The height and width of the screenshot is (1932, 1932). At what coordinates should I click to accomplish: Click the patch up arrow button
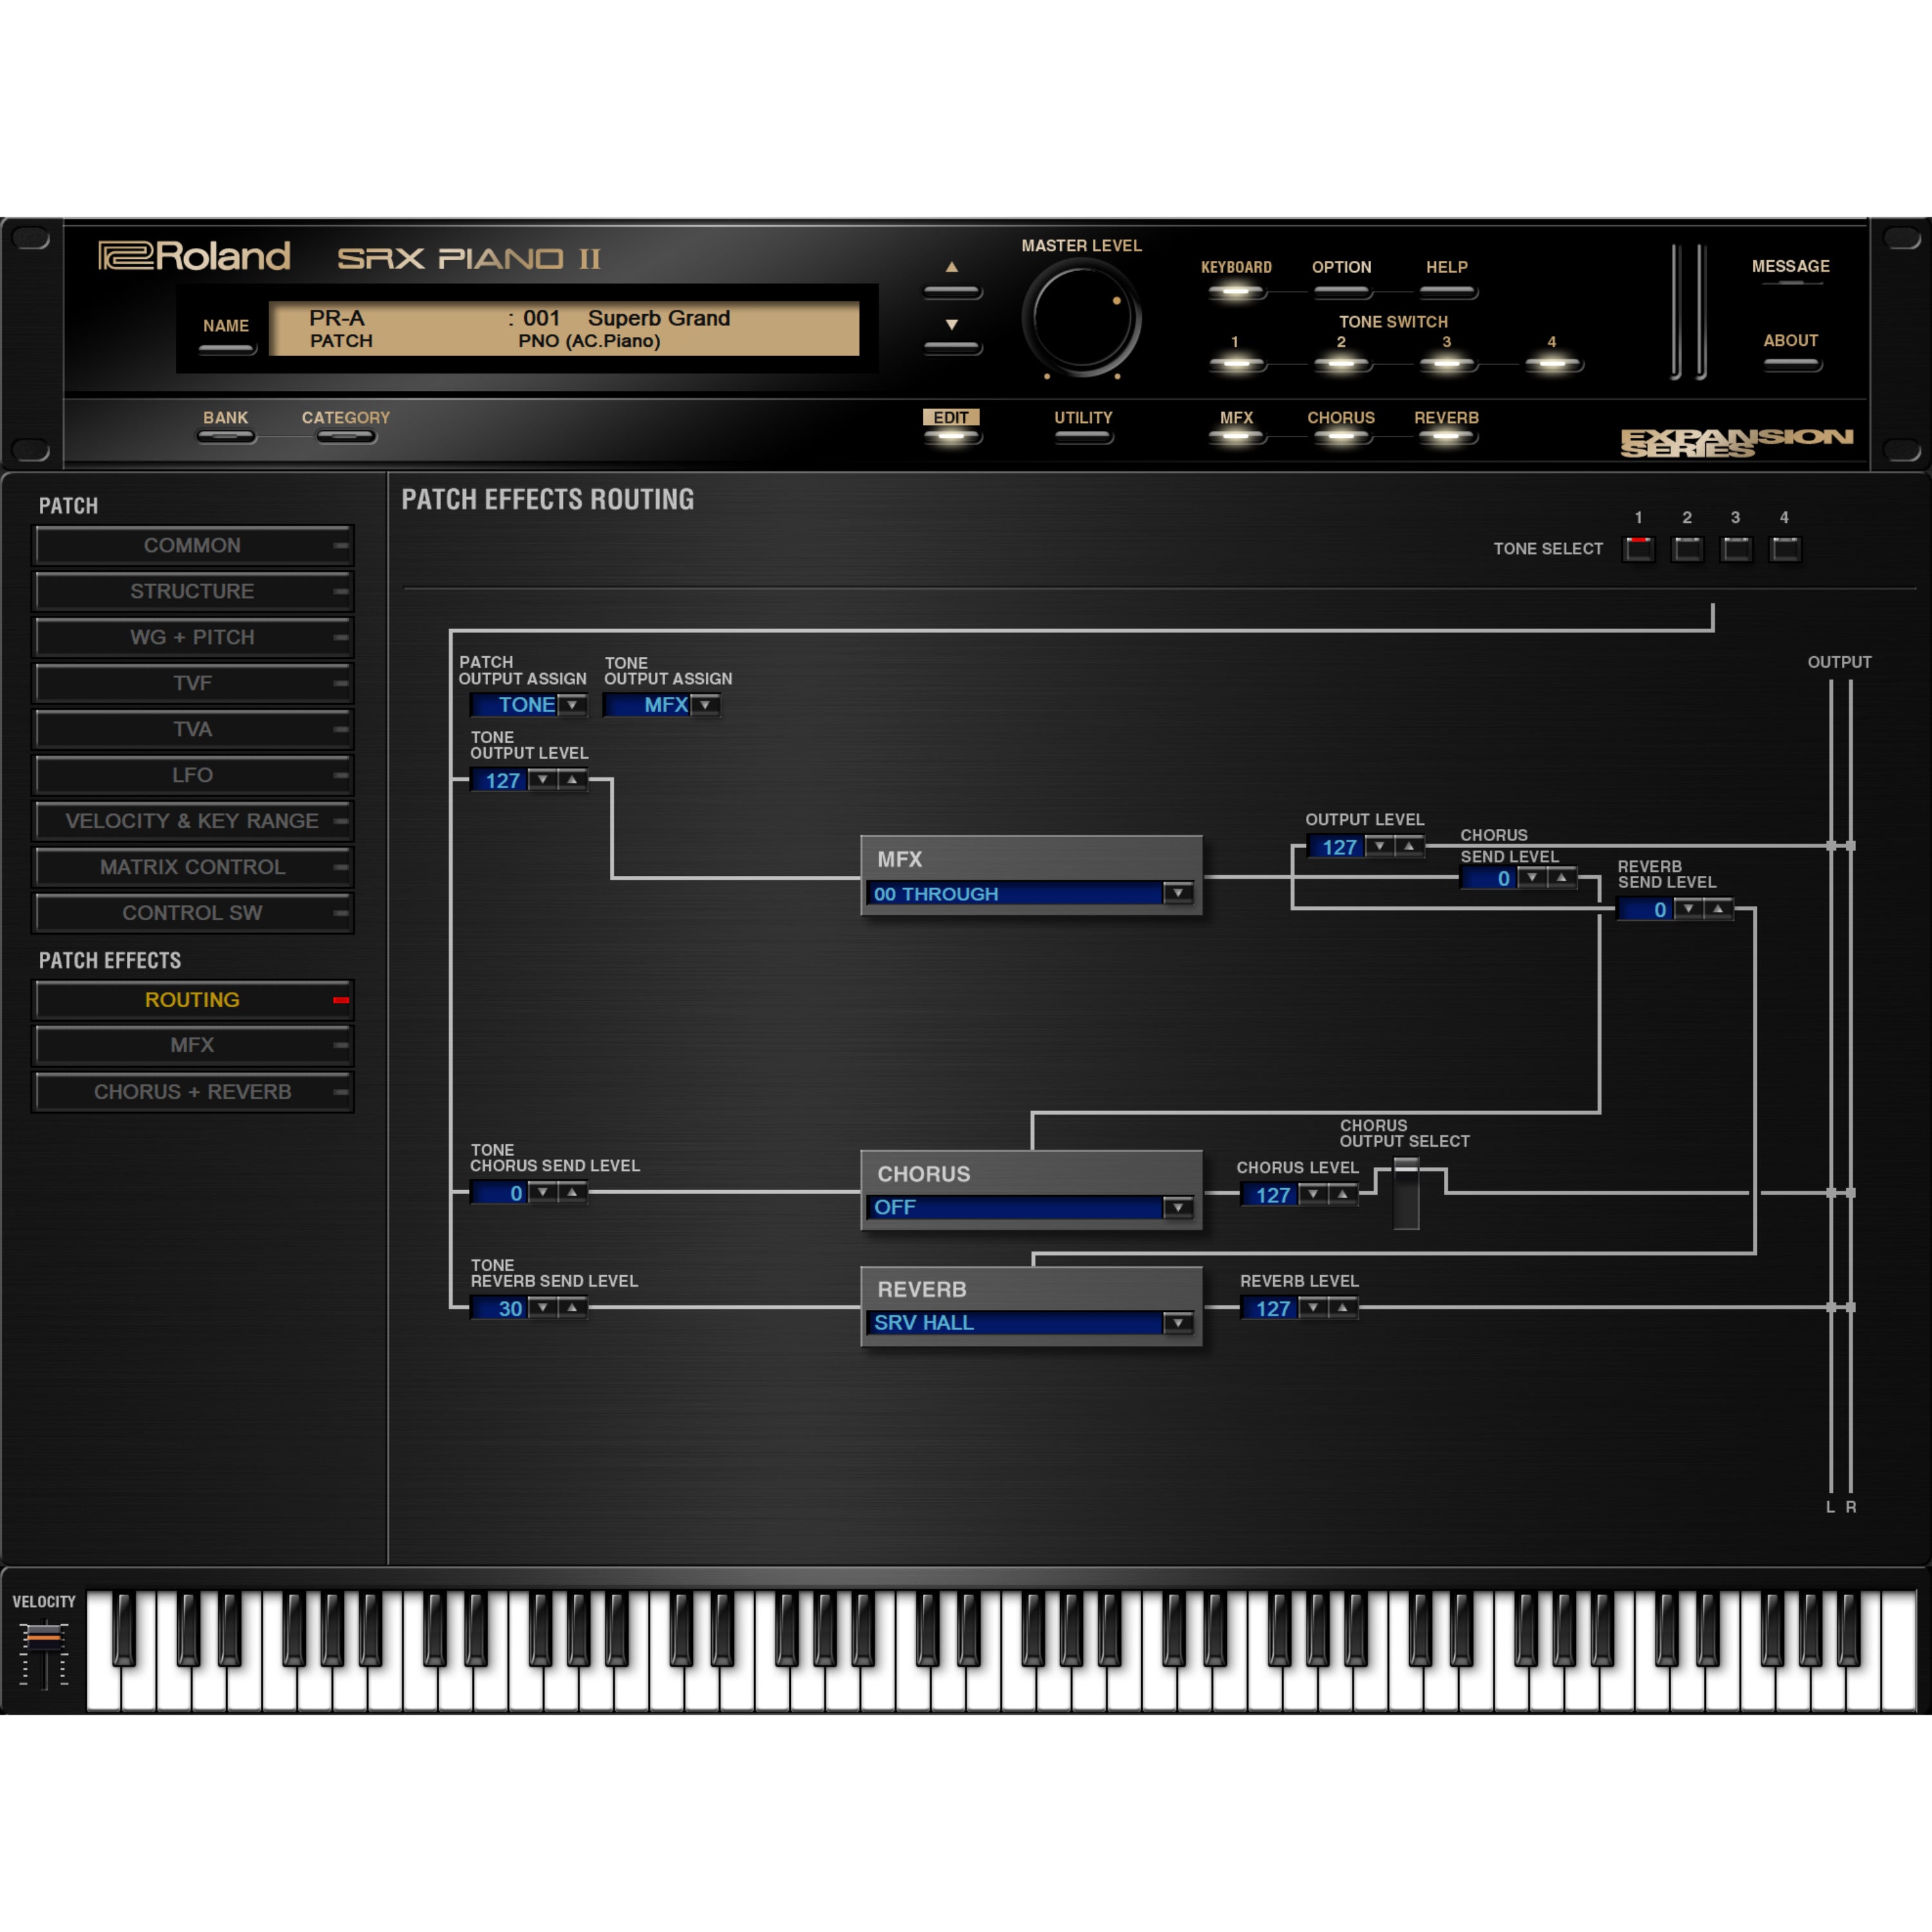pyautogui.click(x=951, y=291)
